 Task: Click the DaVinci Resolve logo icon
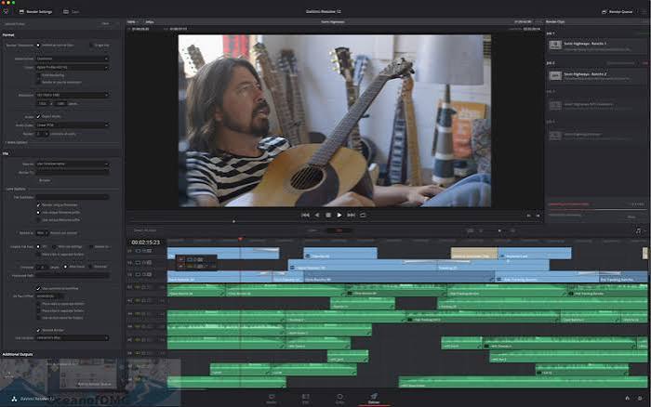coord(14,399)
